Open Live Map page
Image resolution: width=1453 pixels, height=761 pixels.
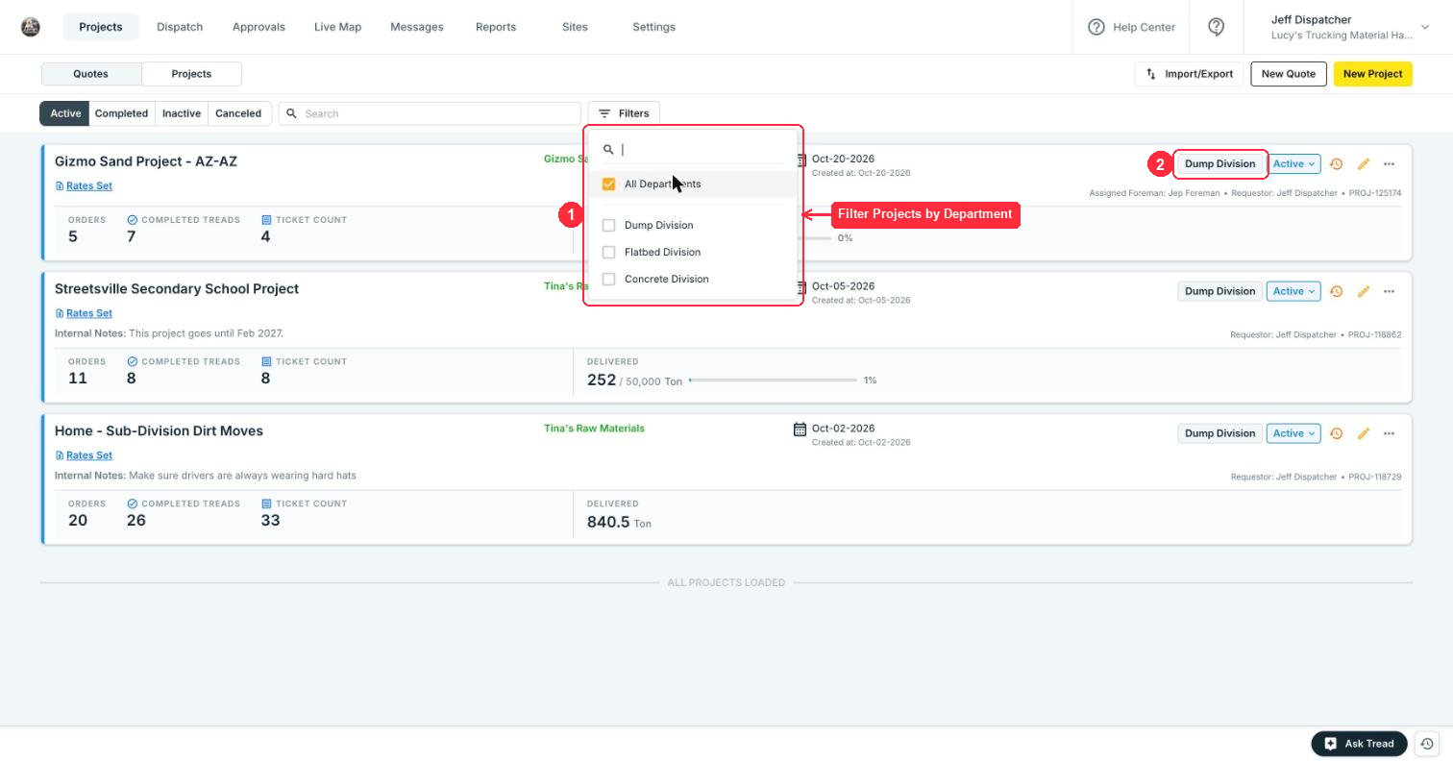(337, 27)
